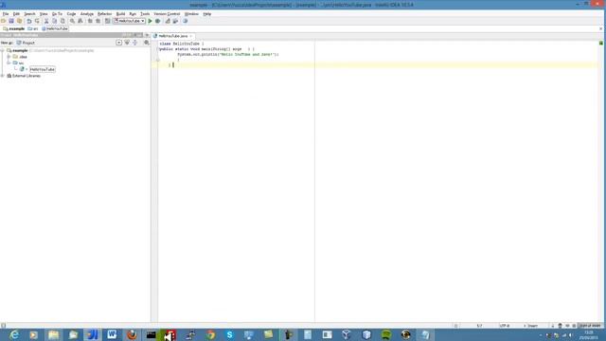Open Microsoft Word from the taskbar
The image size is (606, 341).
click(x=112, y=334)
